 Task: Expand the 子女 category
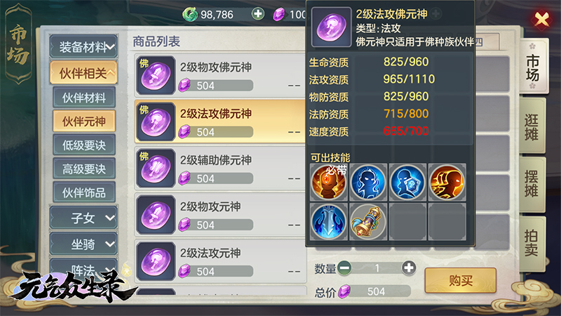pyautogui.click(x=83, y=218)
